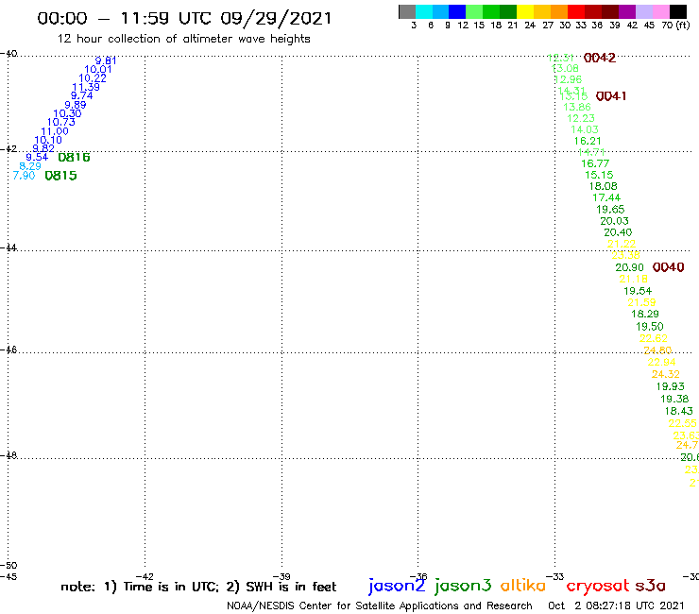This screenshot has width=699, height=614.
Task: Click the wave height "11.00"
Action: [x=55, y=131]
